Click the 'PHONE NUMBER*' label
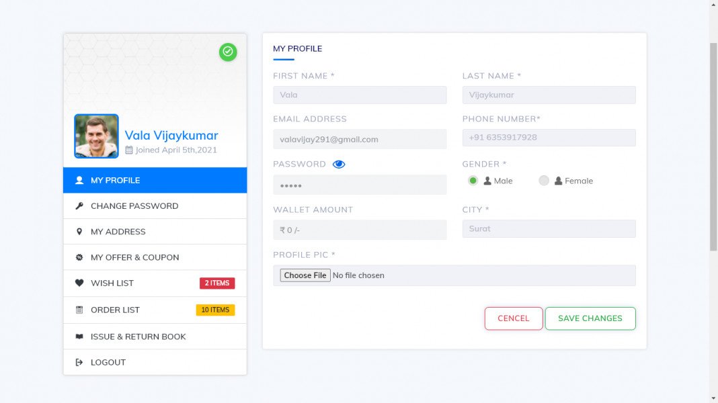This screenshot has width=718, height=403. tap(501, 119)
